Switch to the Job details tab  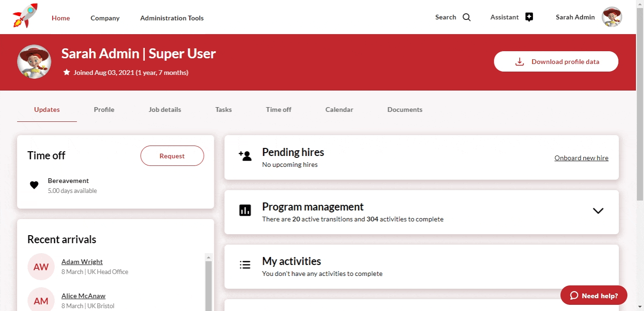pos(165,110)
